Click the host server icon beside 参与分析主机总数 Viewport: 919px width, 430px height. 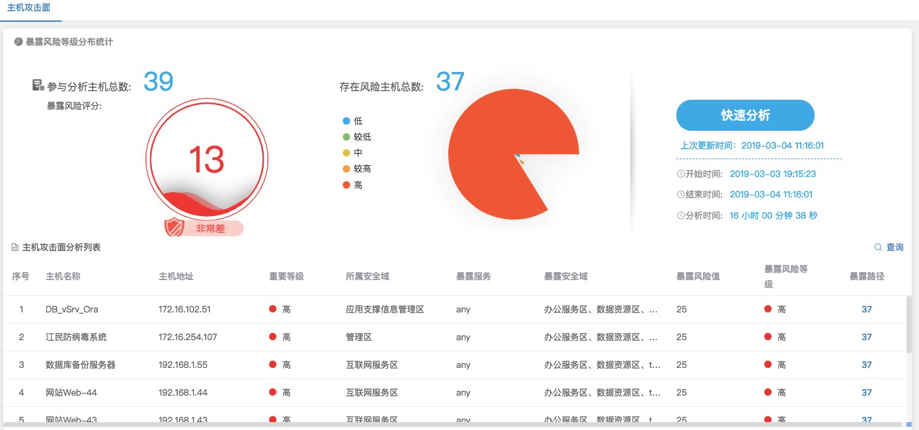click(x=38, y=85)
